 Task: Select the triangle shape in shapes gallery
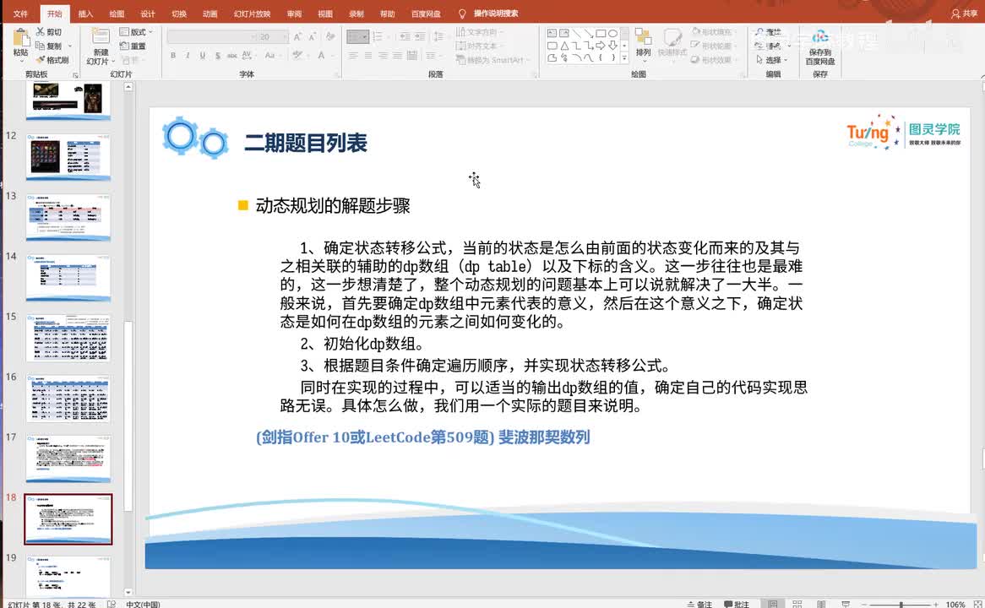[x=564, y=46]
